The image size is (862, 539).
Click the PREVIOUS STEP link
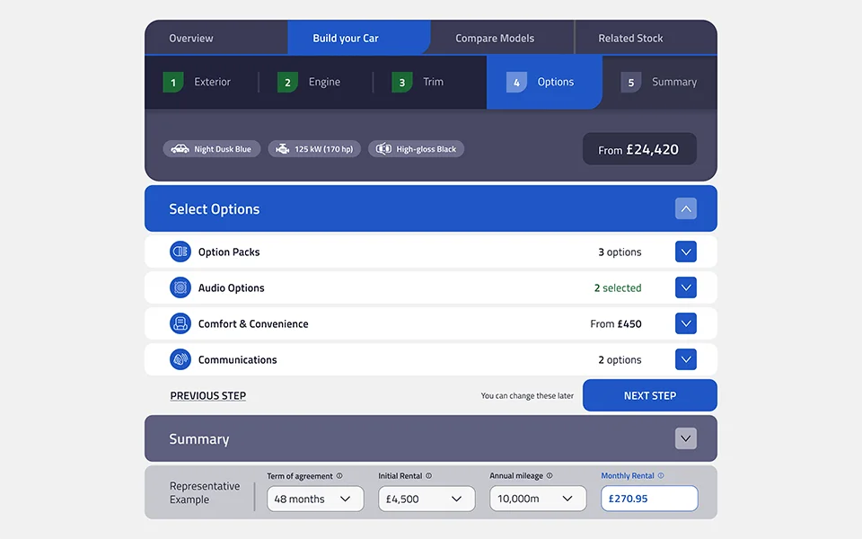[208, 395]
